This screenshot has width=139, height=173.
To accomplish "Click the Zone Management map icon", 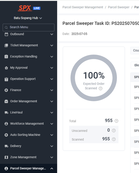I will (x=6, y=157).
